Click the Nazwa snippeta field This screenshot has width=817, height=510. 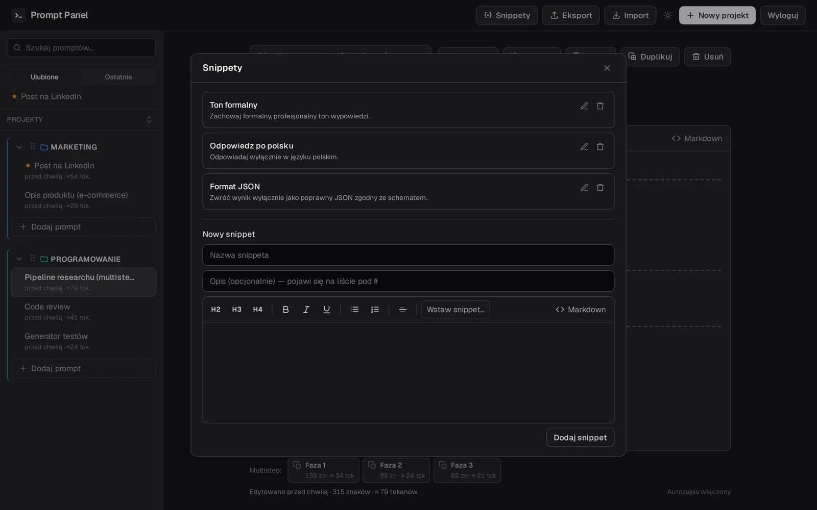[408, 255]
